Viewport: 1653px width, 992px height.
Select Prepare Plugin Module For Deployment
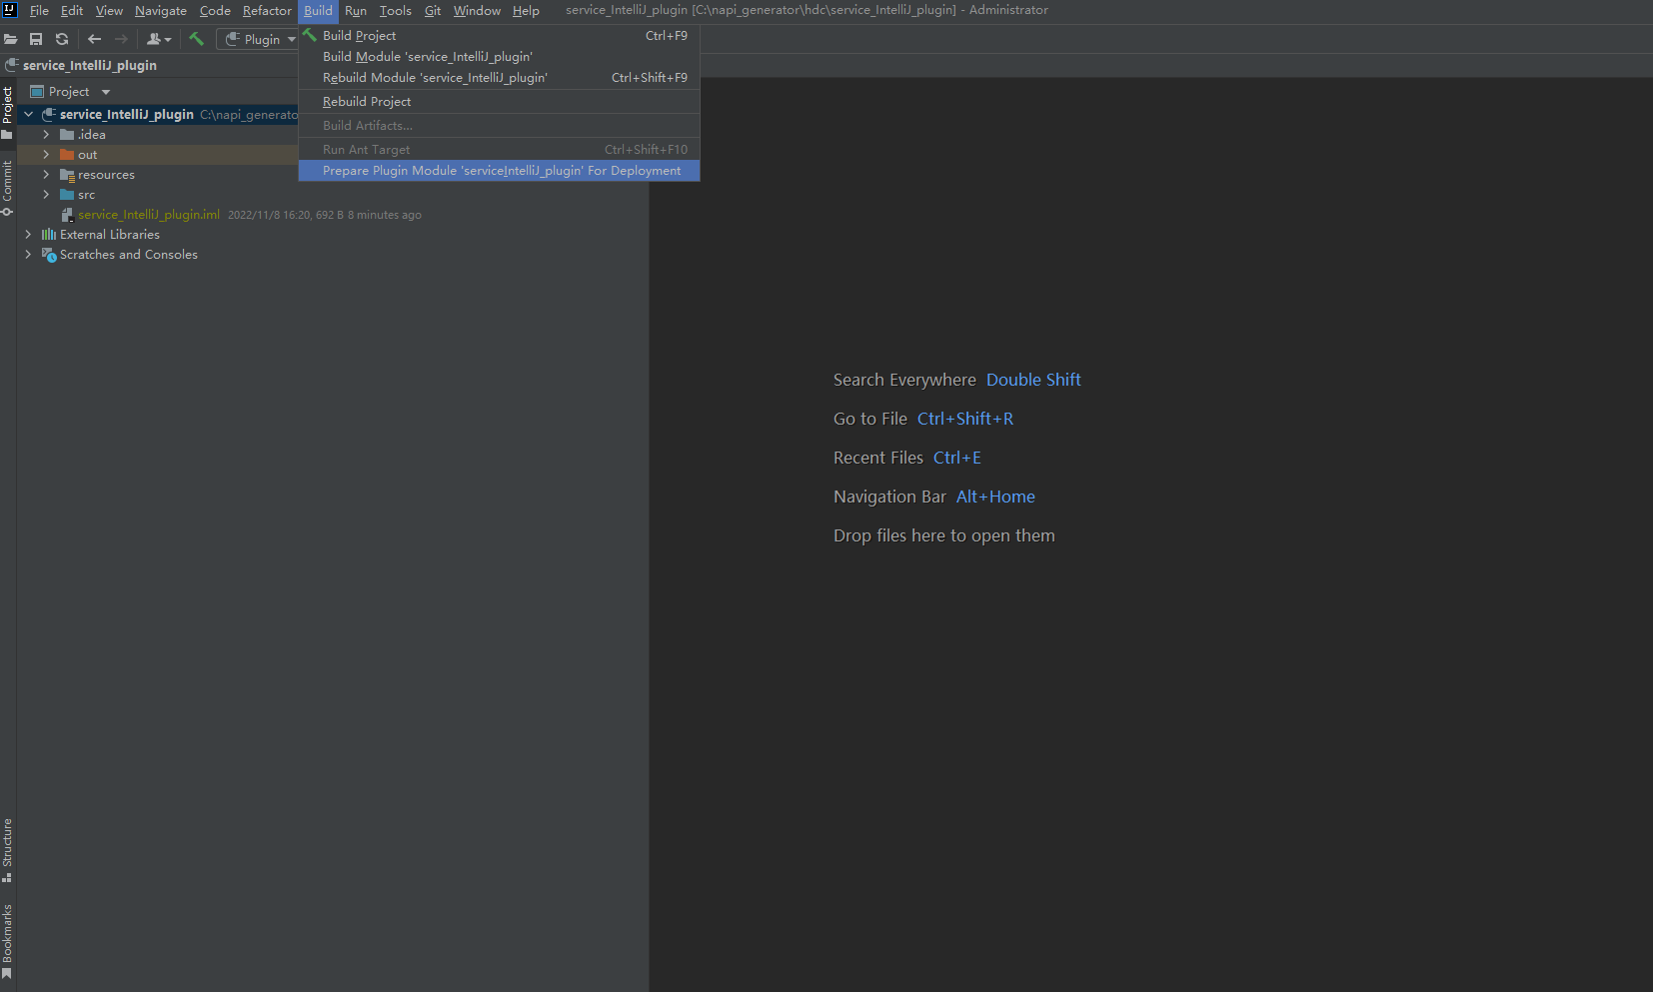(x=501, y=171)
